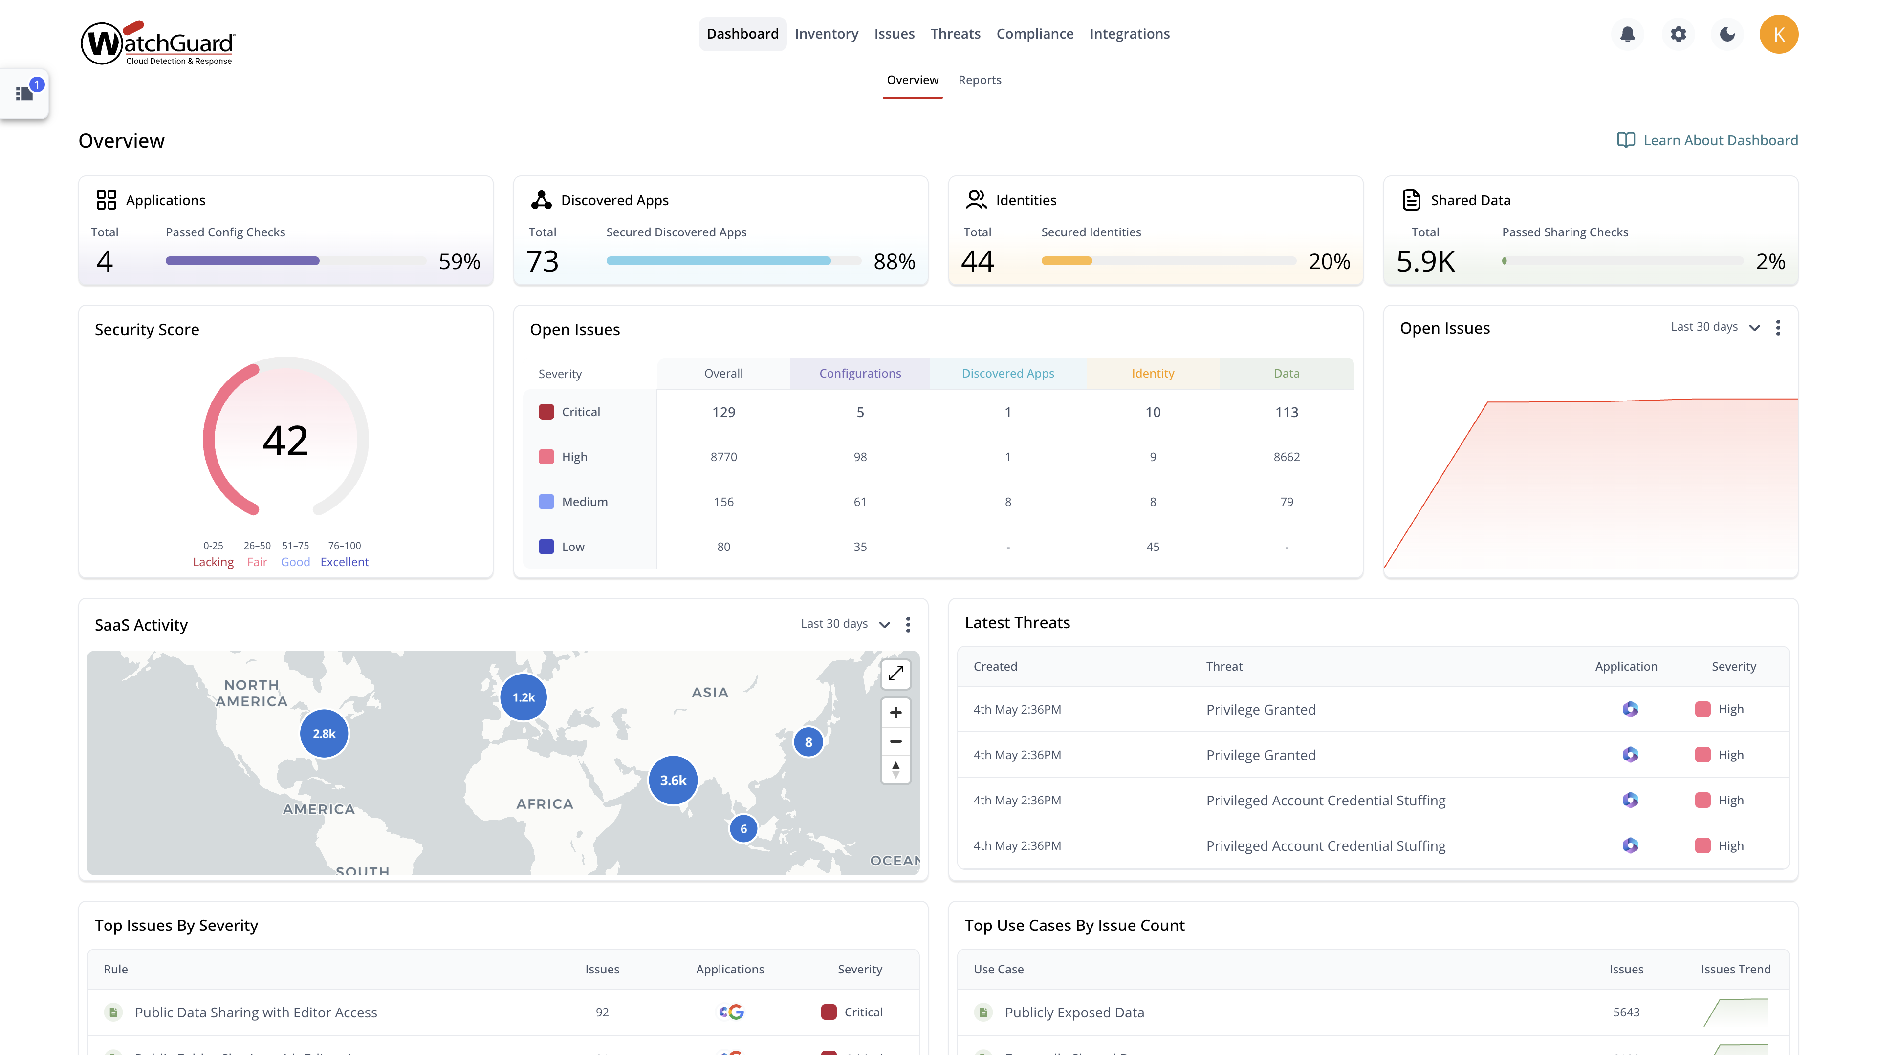Open SaaS Activity three-dot menu
The height and width of the screenshot is (1055, 1877).
pyautogui.click(x=908, y=625)
